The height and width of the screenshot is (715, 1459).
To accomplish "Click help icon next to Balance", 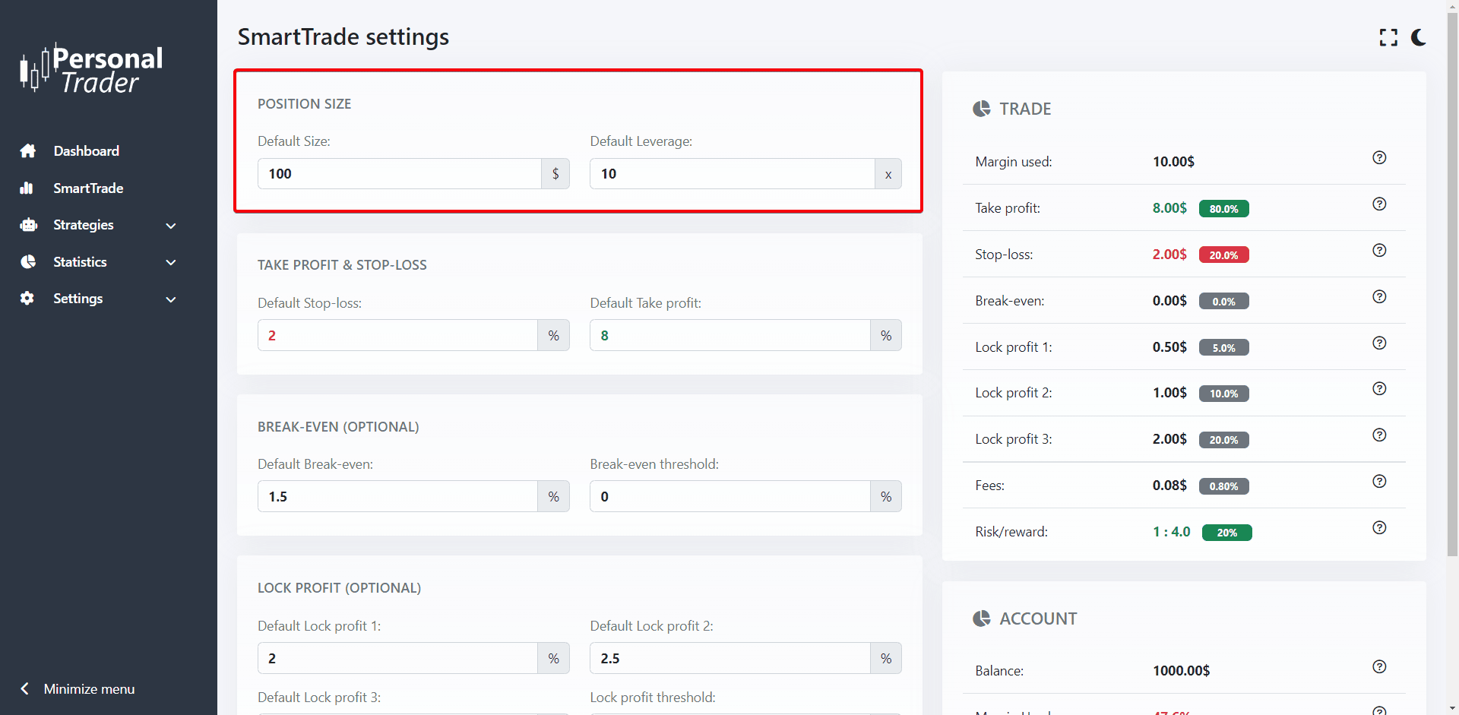I will coord(1379,667).
